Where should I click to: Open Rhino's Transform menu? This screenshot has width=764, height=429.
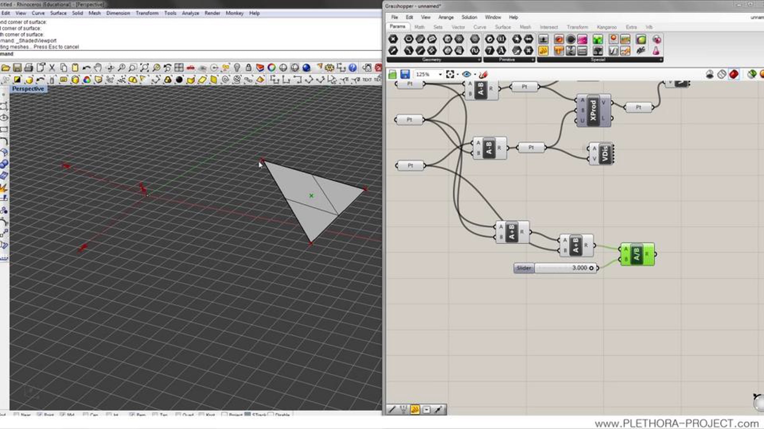(x=147, y=13)
